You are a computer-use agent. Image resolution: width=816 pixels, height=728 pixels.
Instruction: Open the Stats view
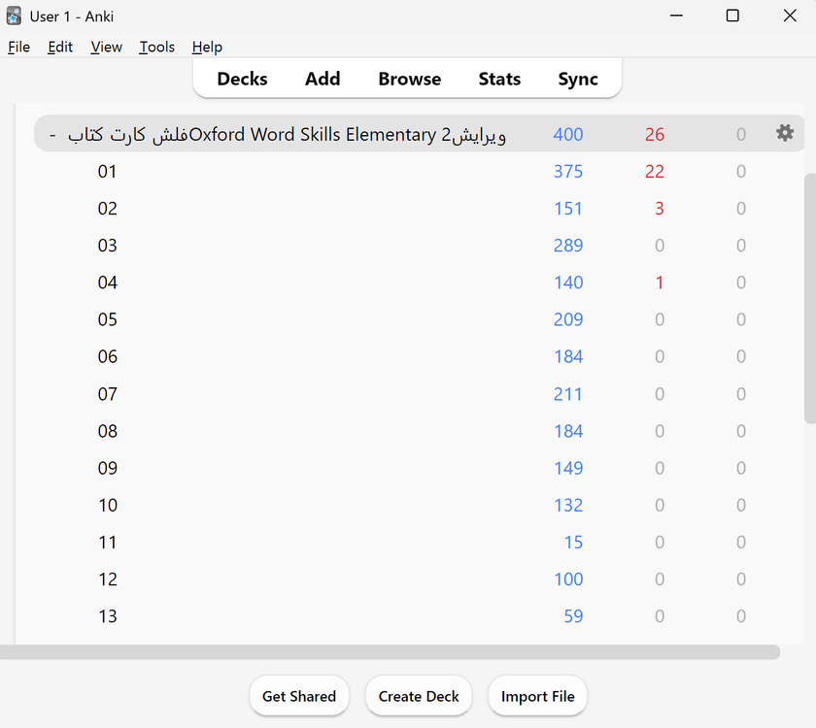(x=499, y=79)
